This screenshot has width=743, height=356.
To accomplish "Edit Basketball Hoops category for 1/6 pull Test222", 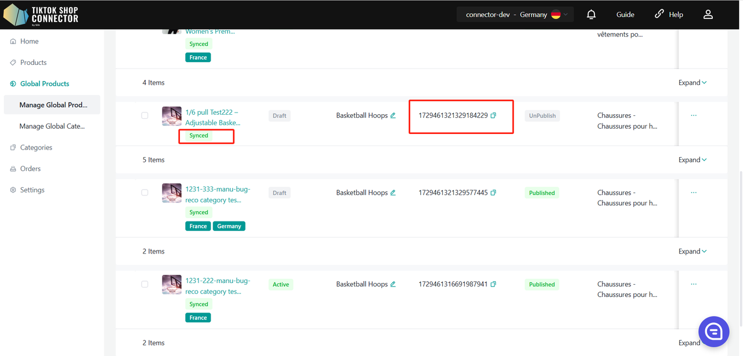I will coord(393,115).
